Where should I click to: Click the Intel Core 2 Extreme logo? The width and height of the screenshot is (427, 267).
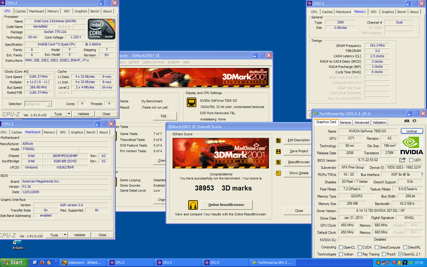point(102,29)
